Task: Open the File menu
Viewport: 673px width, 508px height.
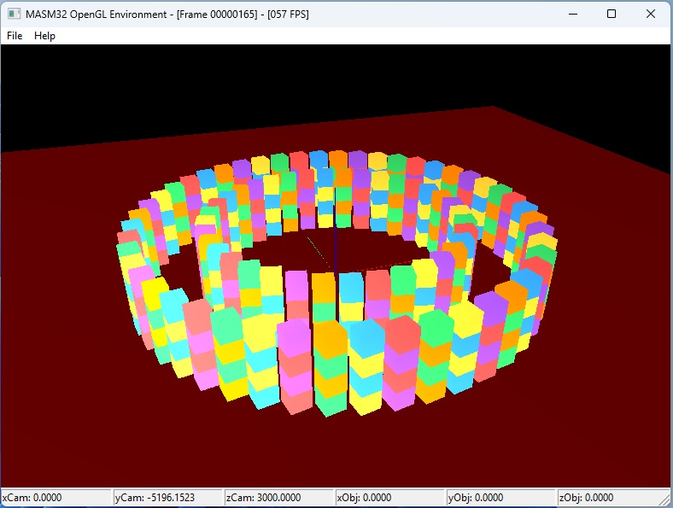Action: [15, 36]
